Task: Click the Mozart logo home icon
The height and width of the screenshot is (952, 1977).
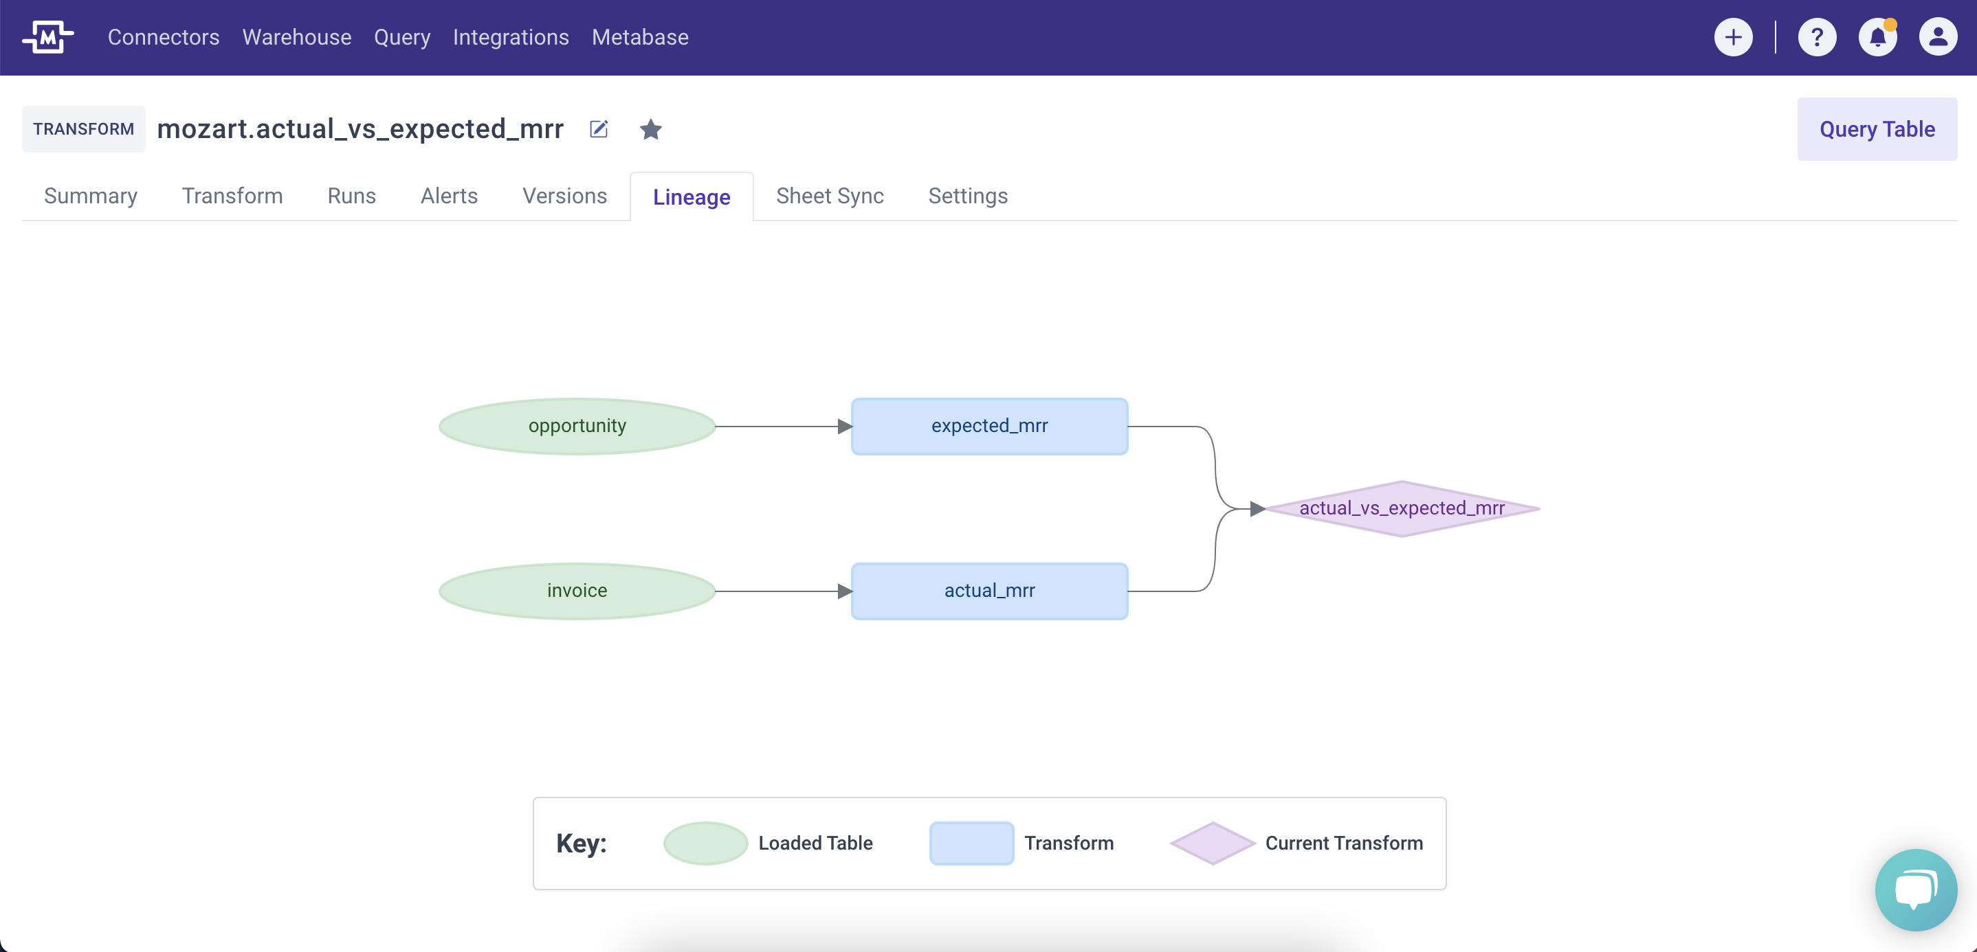Action: [x=47, y=37]
